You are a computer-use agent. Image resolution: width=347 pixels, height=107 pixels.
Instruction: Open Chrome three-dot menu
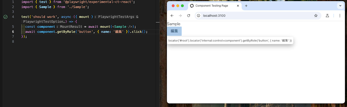click(x=340, y=16)
